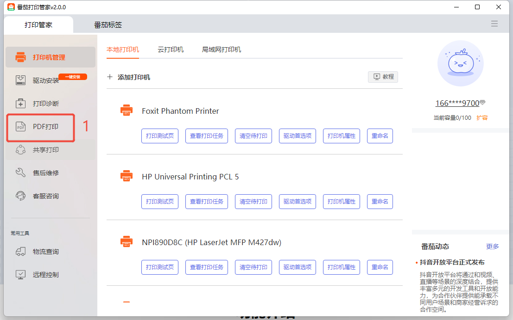Click the 客服咨询 headset icon
This screenshot has width=513, height=320.
[x=20, y=196]
